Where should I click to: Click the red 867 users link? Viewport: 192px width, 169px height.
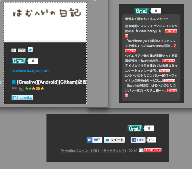pyautogui.click(x=153, y=150)
